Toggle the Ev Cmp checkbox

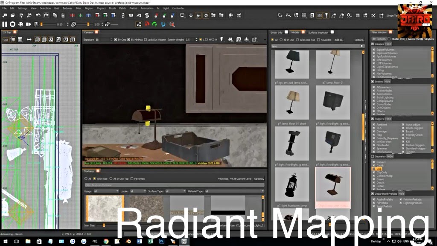click(x=116, y=40)
